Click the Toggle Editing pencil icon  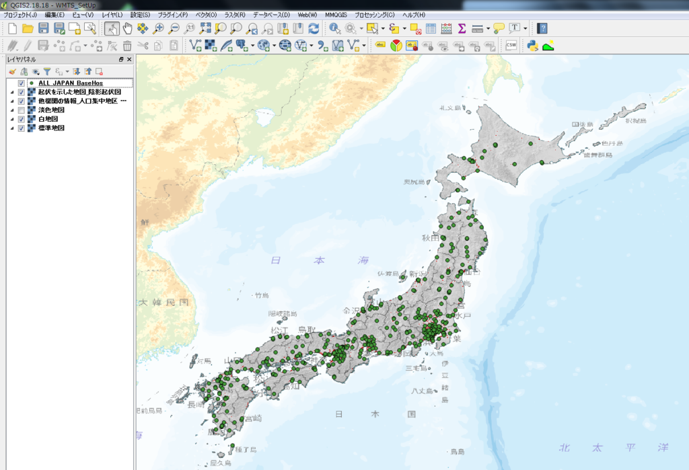point(27,45)
